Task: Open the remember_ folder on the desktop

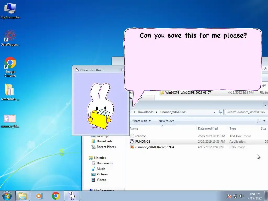Action: click(x=10, y=92)
